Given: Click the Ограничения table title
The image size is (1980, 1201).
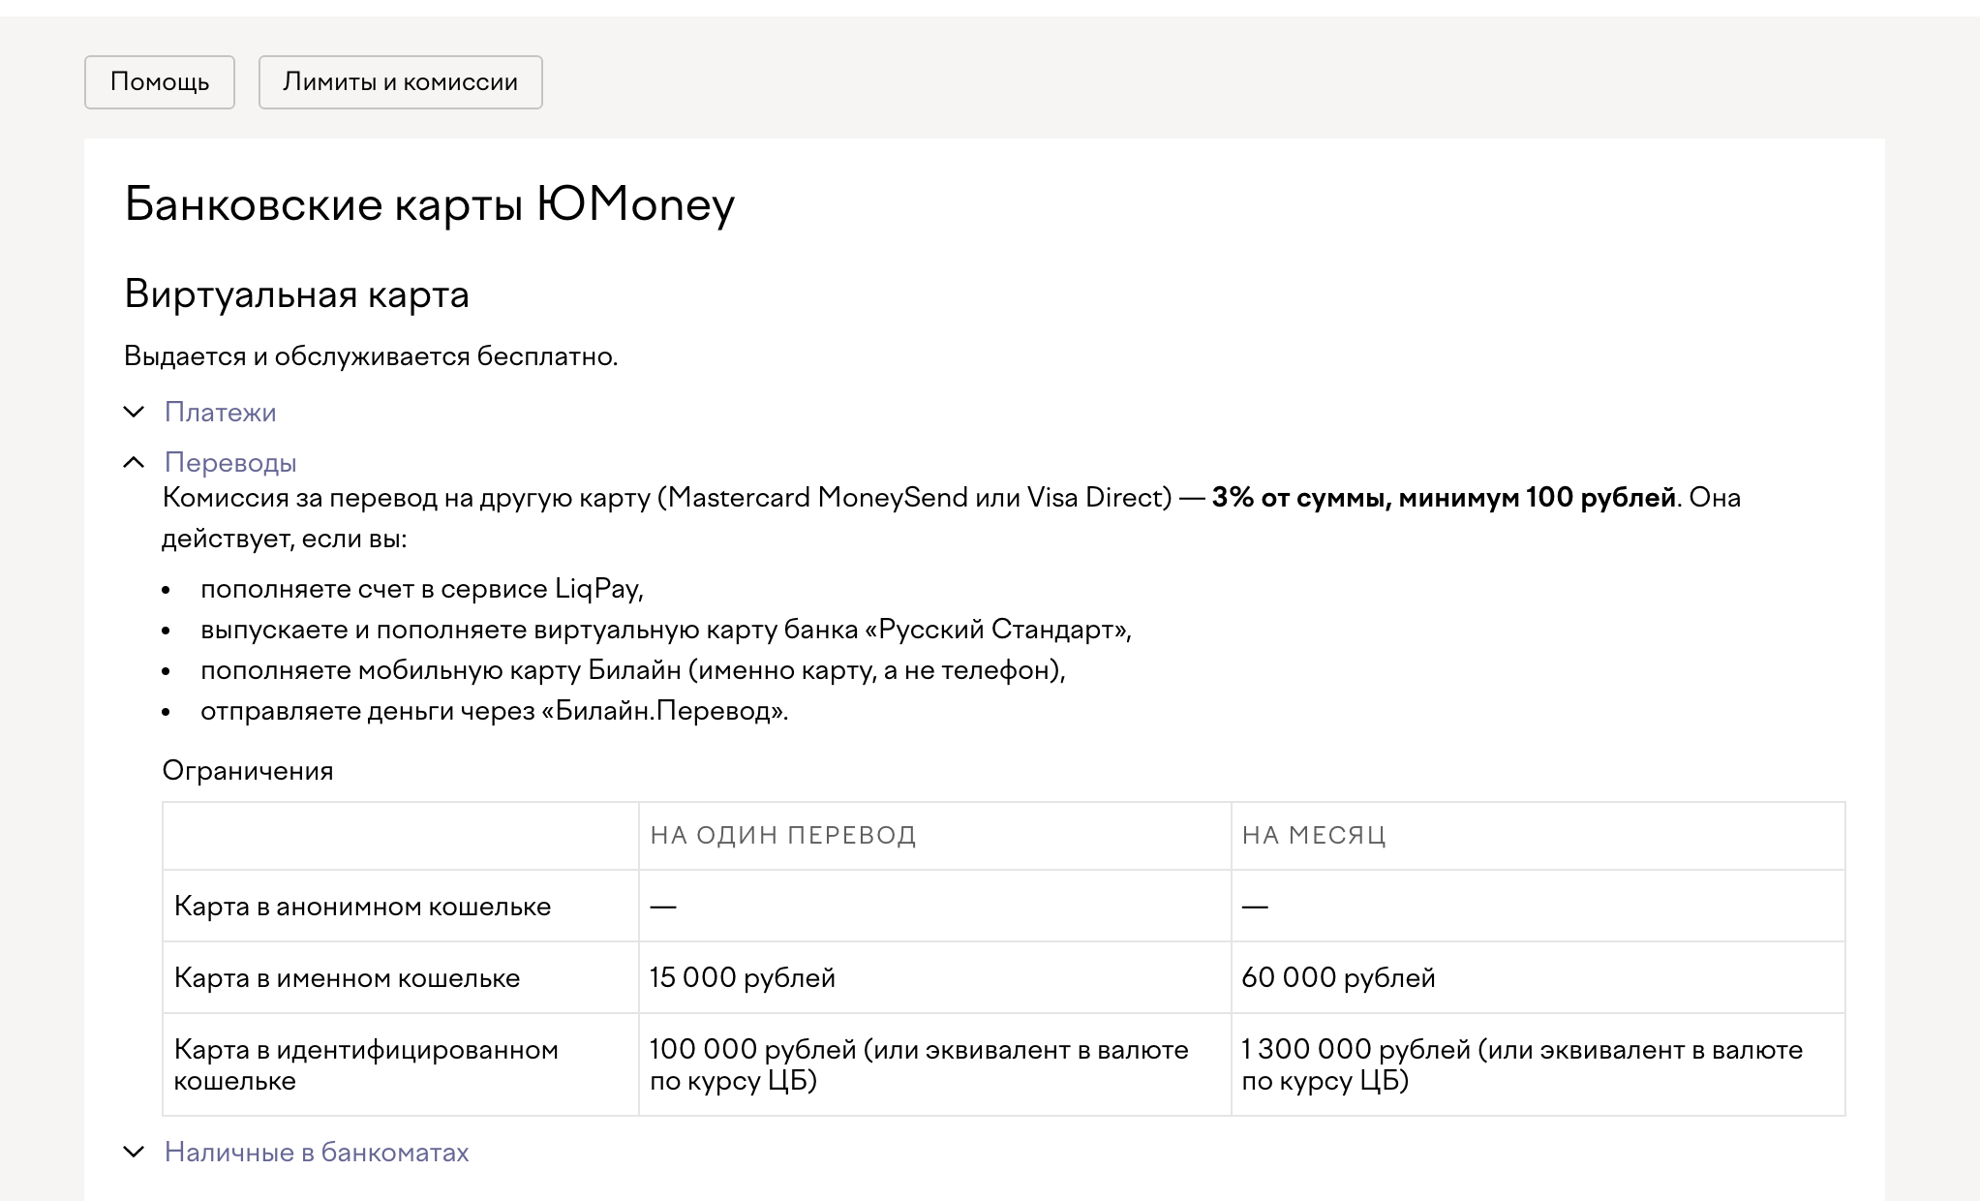Looking at the screenshot, I should point(248,771).
